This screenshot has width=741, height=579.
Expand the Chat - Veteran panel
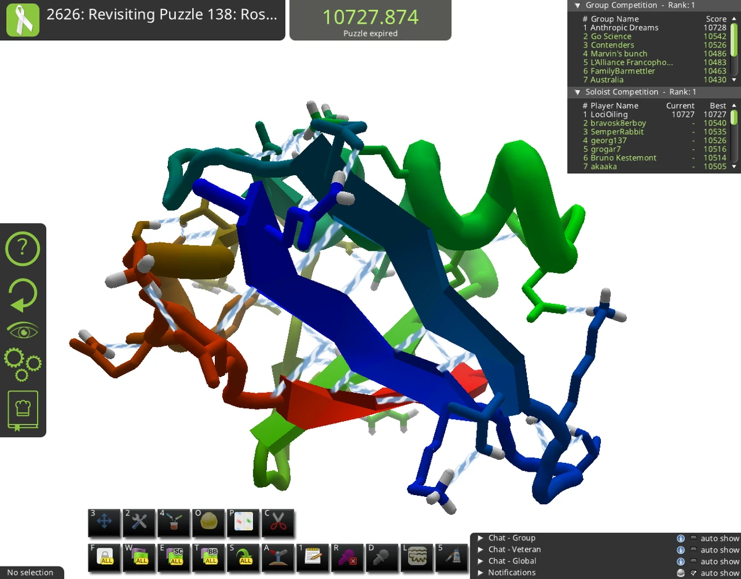point(481,549)
